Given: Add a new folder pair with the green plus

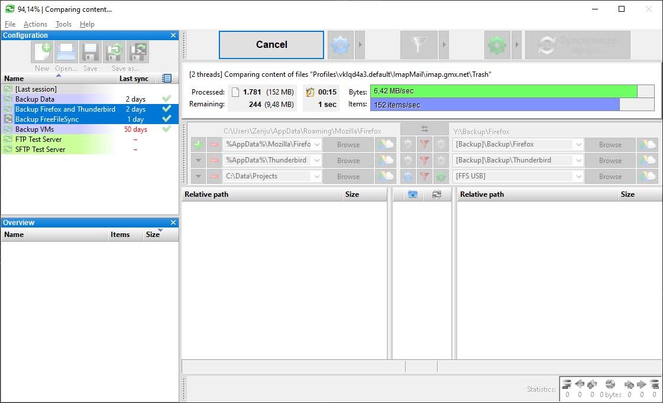Looking at the screenshot, I should pyautogui.click(x=198, y=144).
